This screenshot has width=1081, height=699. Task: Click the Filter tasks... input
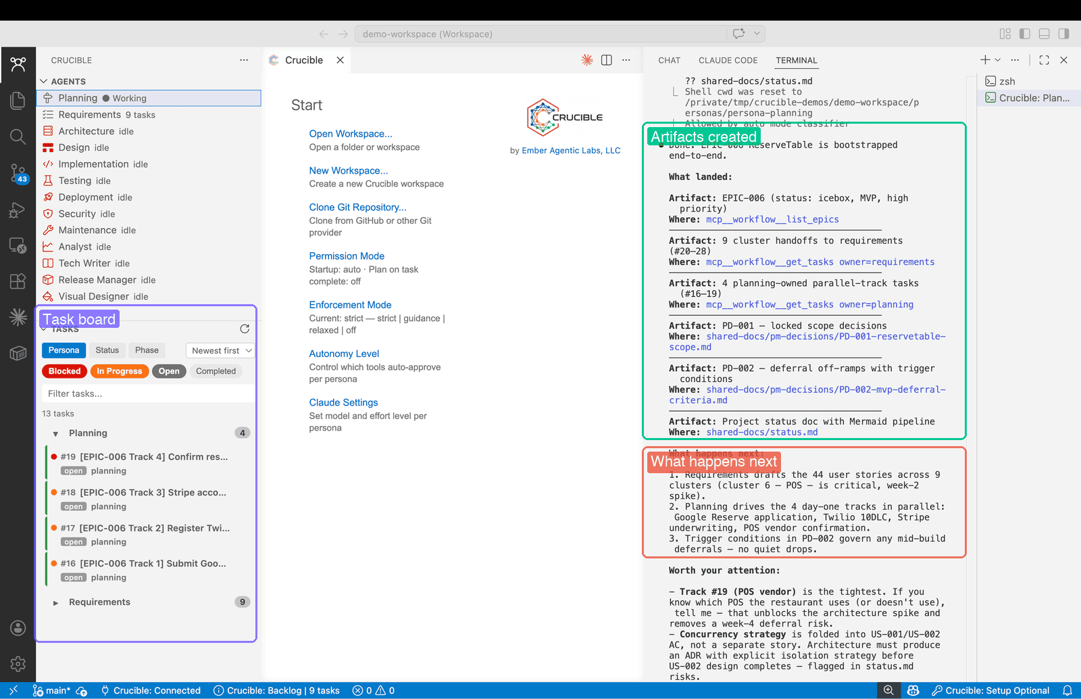tap(148, 393)
